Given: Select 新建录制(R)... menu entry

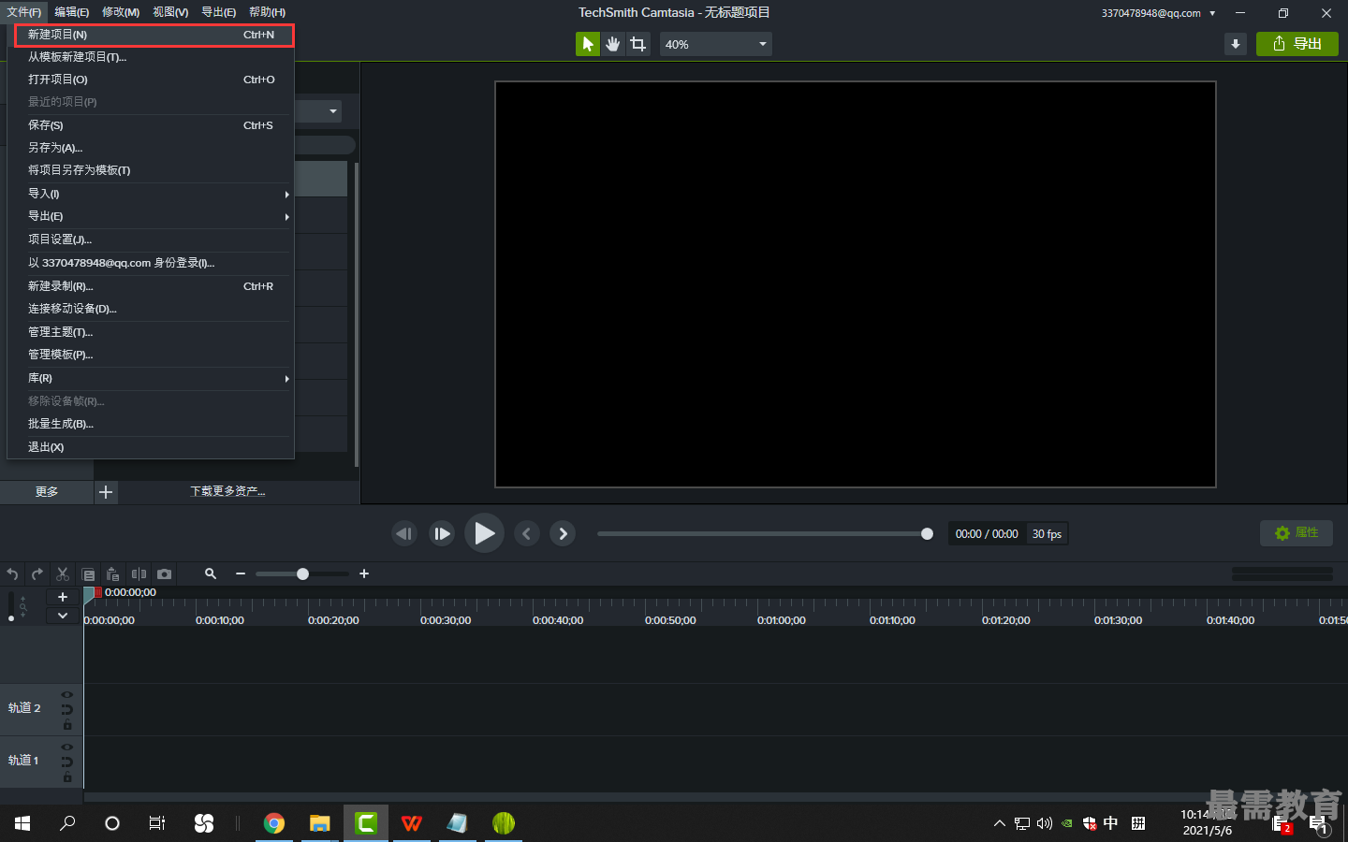Looking at the screenshot, I should coord(150,286).
